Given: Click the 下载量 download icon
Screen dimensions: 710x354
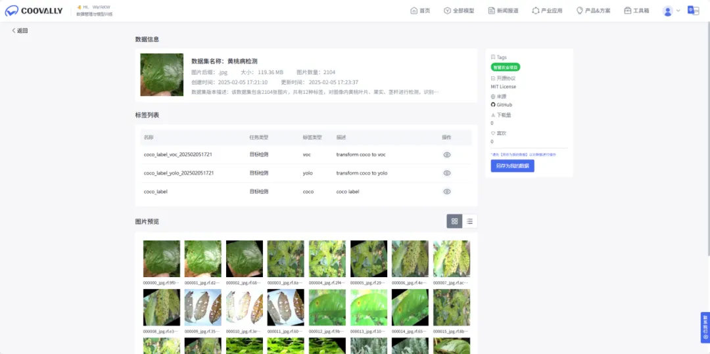Looking at the screenshot, I should pos(493,115).
